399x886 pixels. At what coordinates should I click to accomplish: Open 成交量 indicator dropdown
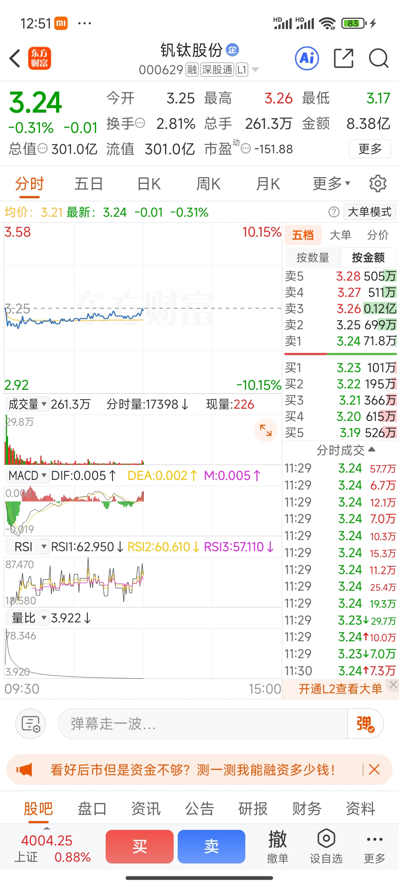(x=27, y=404)
